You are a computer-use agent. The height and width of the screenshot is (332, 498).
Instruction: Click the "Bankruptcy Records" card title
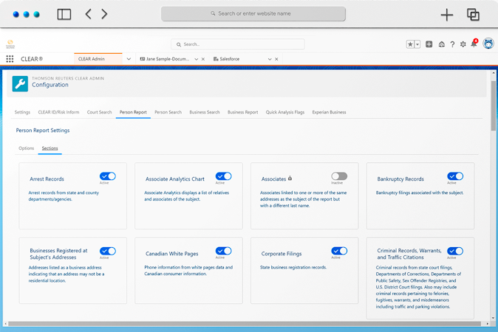pyautogui.click(x=400, y=179)
